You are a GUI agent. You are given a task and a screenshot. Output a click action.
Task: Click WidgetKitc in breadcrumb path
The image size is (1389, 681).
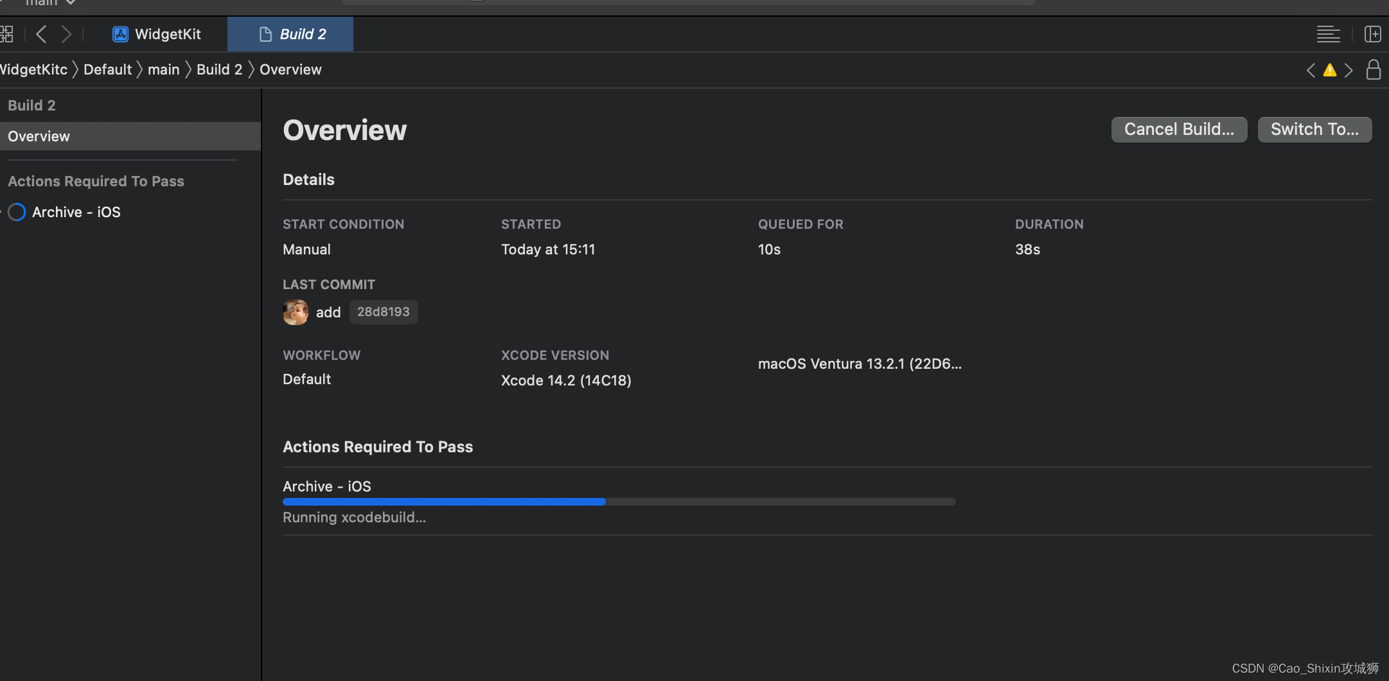click(x=33, y=69)
